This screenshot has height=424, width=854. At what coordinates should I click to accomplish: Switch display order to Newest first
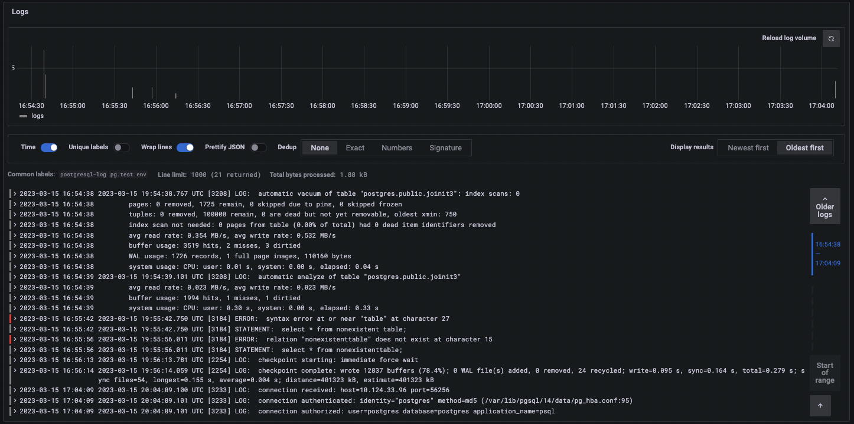[x=748, y=148]
